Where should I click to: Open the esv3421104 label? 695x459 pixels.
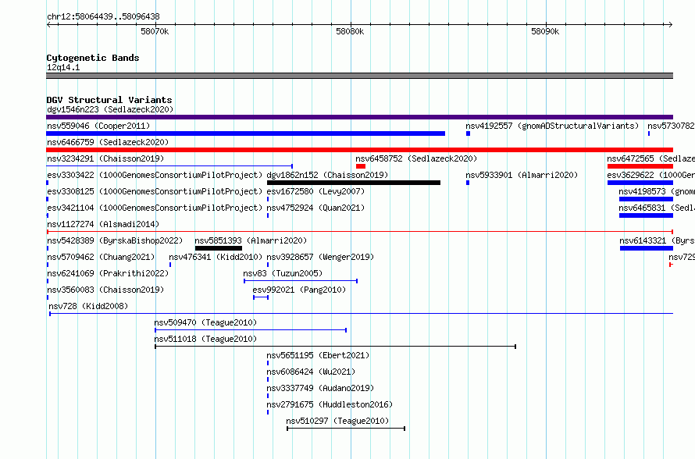155,208
